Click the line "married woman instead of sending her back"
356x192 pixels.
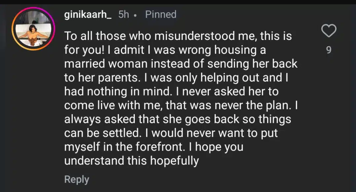click(181, 64)
